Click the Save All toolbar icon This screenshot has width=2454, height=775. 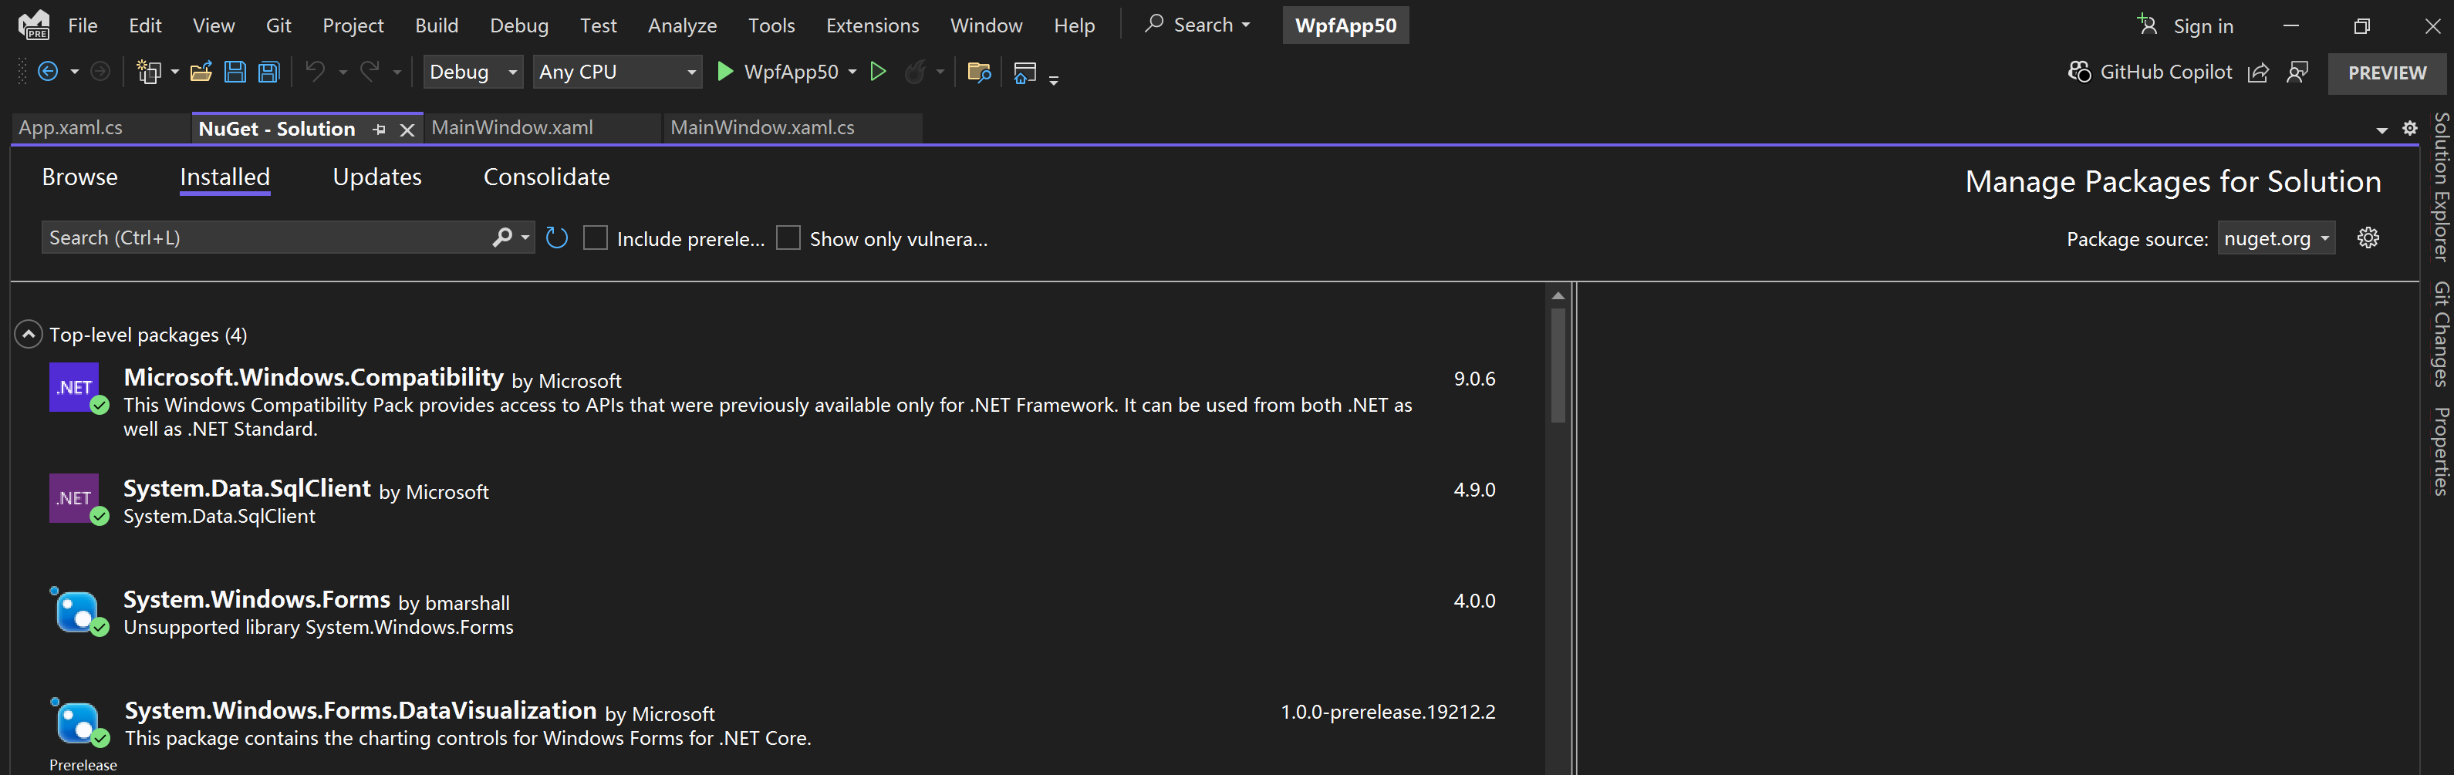[x=269, y=72]
